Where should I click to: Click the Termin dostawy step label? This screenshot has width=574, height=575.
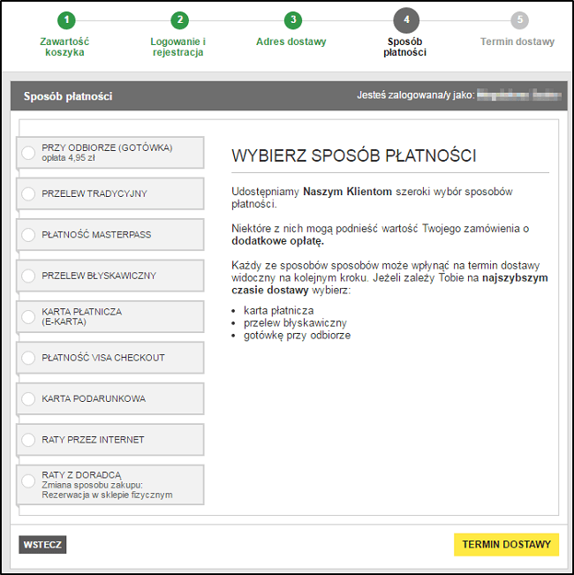point(517,42)
